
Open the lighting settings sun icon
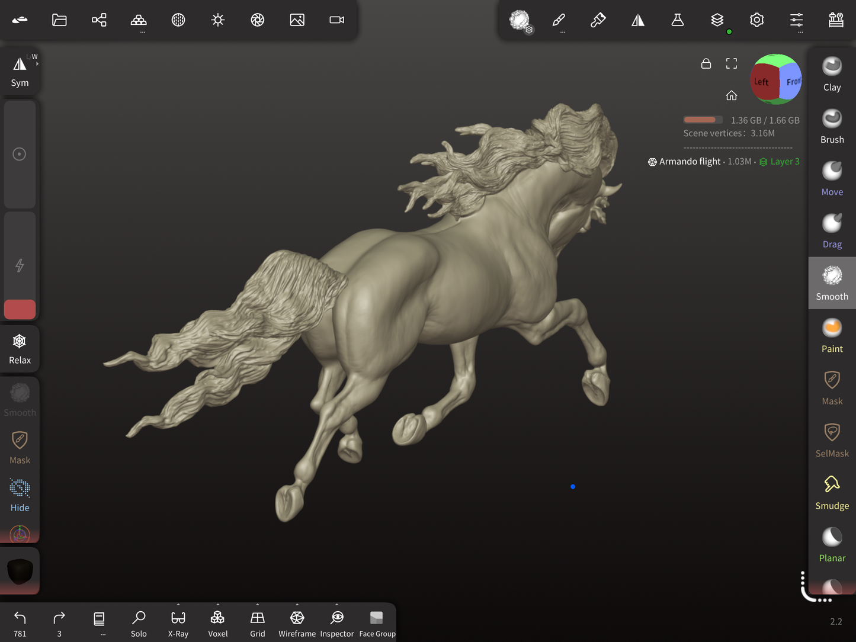click(218, 20)
